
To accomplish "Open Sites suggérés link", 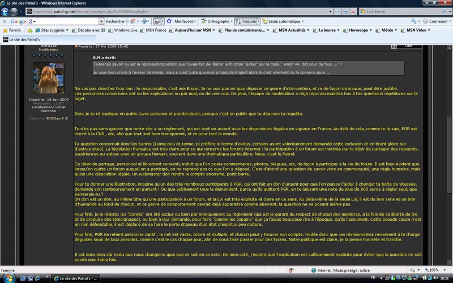I will click(52, 30).
